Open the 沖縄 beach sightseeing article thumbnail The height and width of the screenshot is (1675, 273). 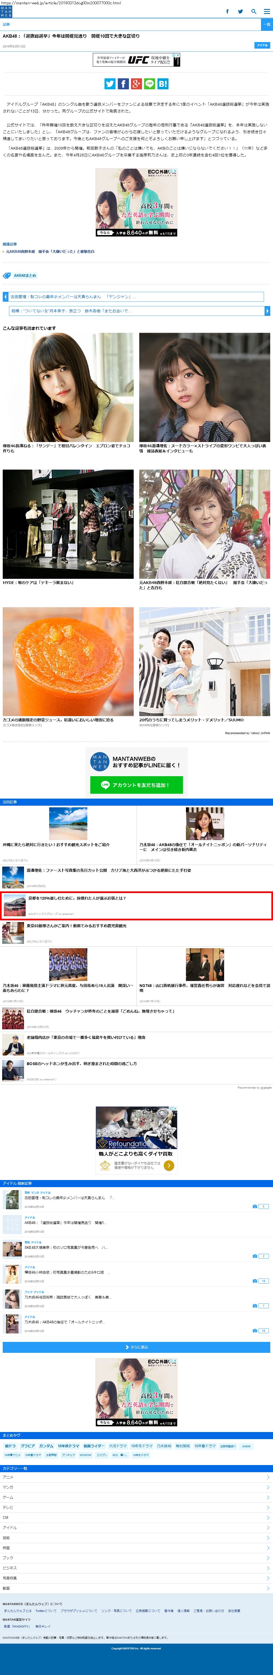[x=68, y=824]
